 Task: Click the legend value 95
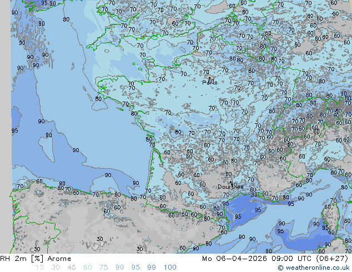click(135, 268)
